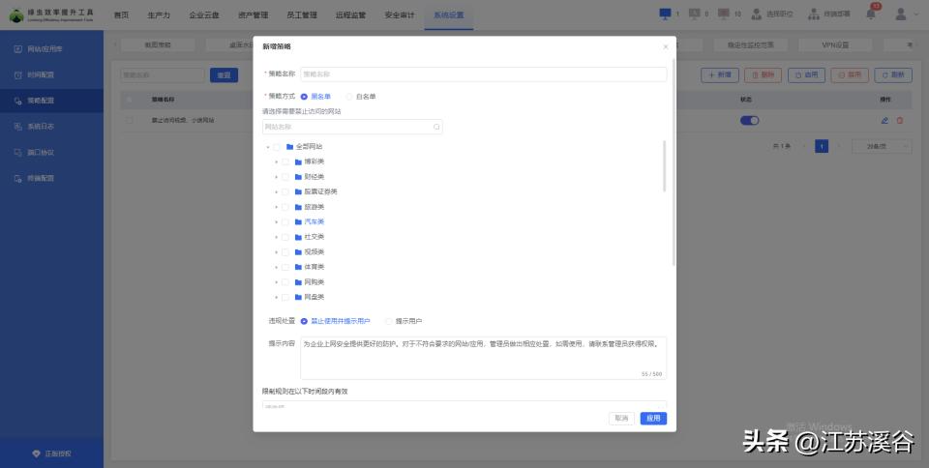Open the 首页 menu

[122, 15]
